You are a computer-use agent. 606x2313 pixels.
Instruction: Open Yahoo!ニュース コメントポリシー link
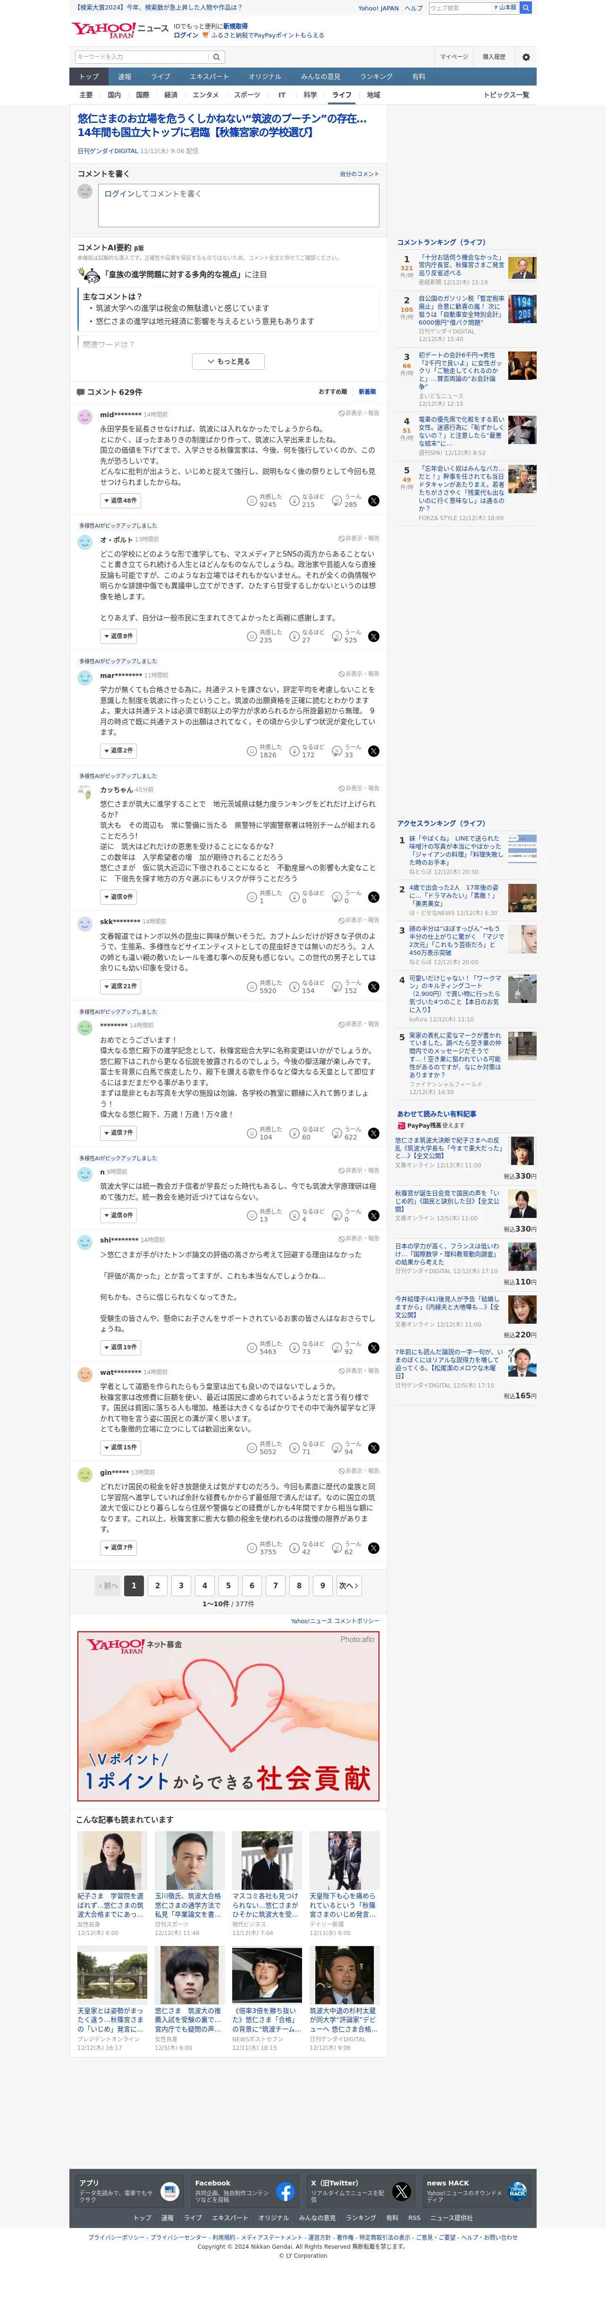[334, 1622]
